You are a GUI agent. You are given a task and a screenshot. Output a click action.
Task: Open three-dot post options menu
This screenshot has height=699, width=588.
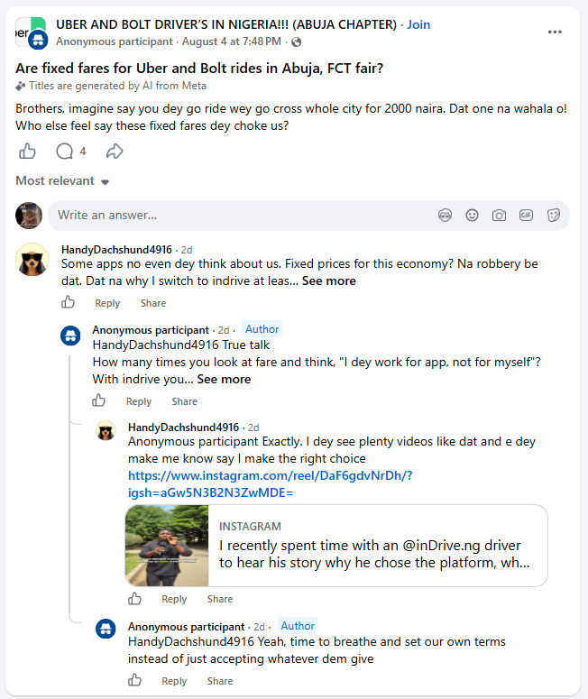(555, 32)
